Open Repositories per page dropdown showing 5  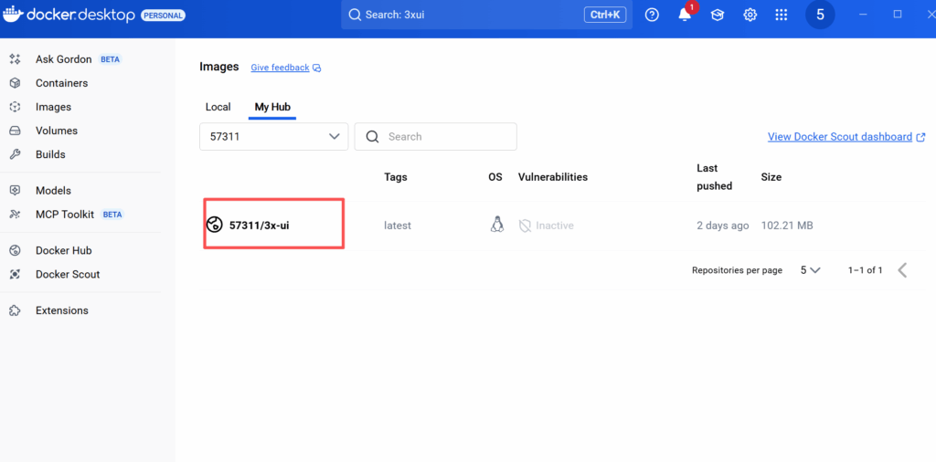pyautogui.click(x=810, y=270)
